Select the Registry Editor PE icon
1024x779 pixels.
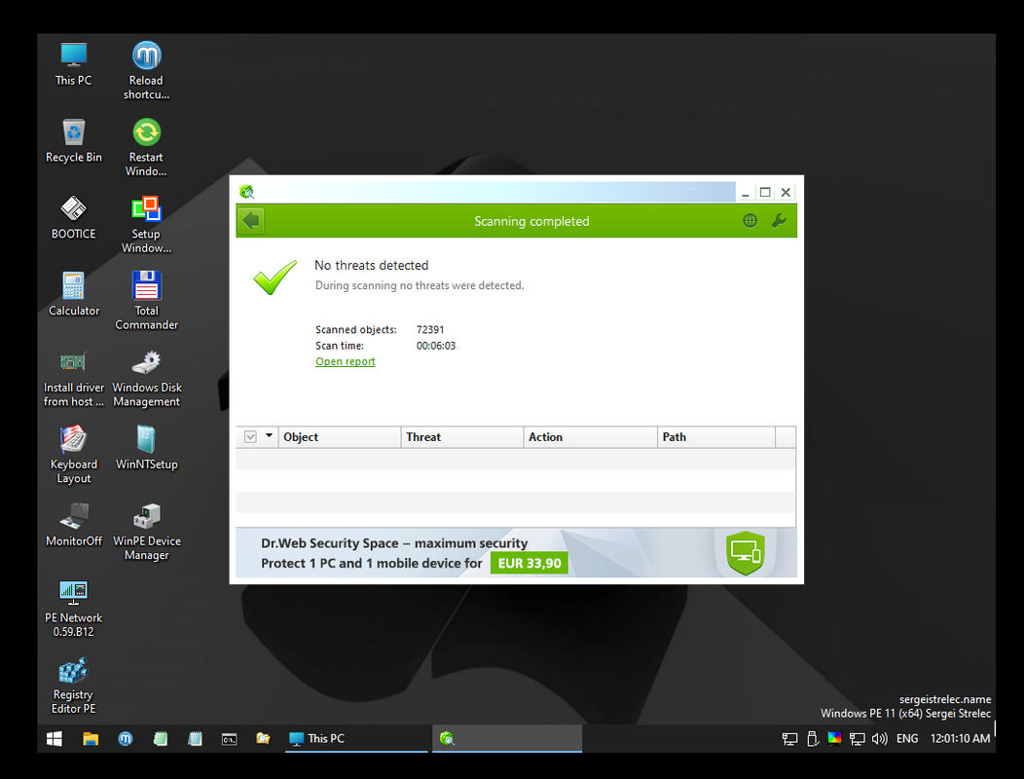(73, 685)
